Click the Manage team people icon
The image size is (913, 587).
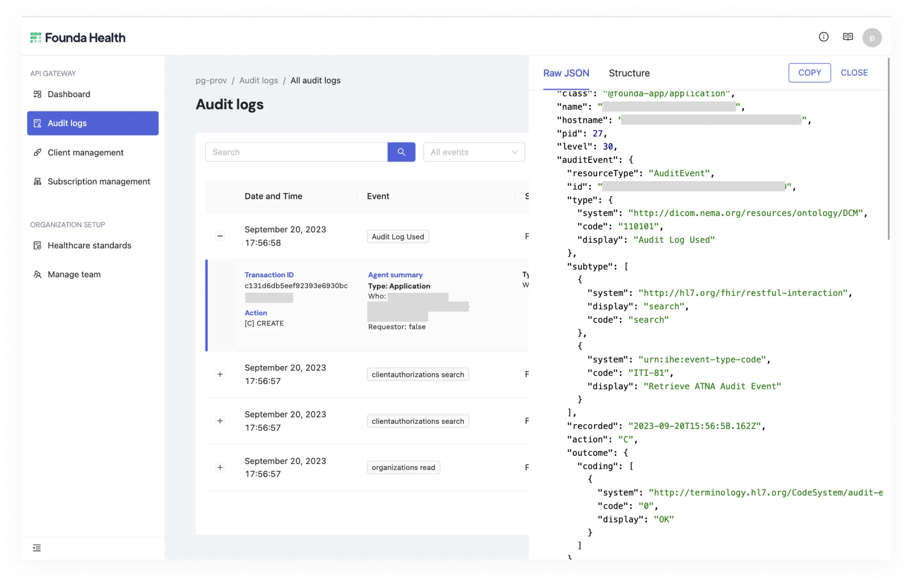37,274
